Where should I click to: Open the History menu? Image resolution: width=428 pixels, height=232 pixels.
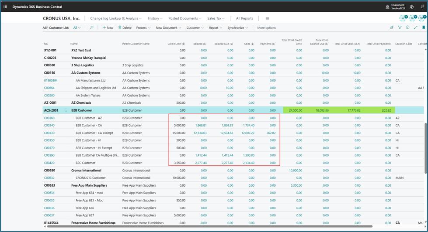pos(155,18)
